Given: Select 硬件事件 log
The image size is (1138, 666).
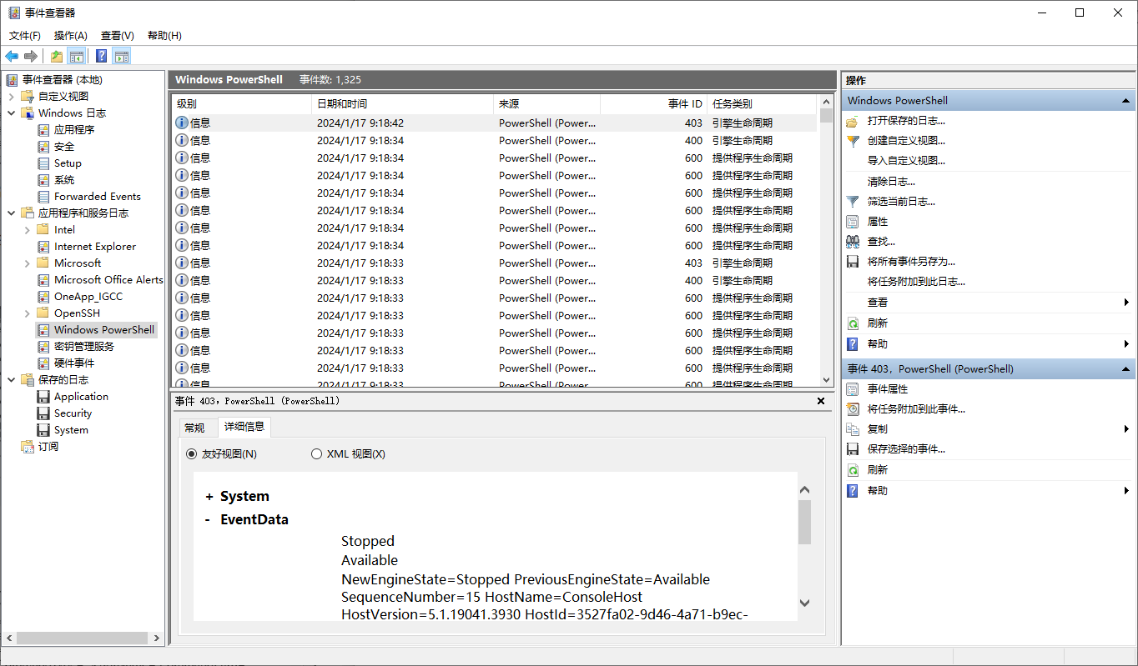Looking at the screenshot, I should tap(74, 363).
